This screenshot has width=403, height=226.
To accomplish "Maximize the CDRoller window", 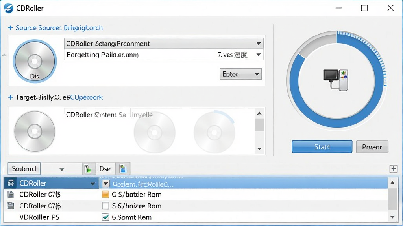I will (x=364, y=8).
